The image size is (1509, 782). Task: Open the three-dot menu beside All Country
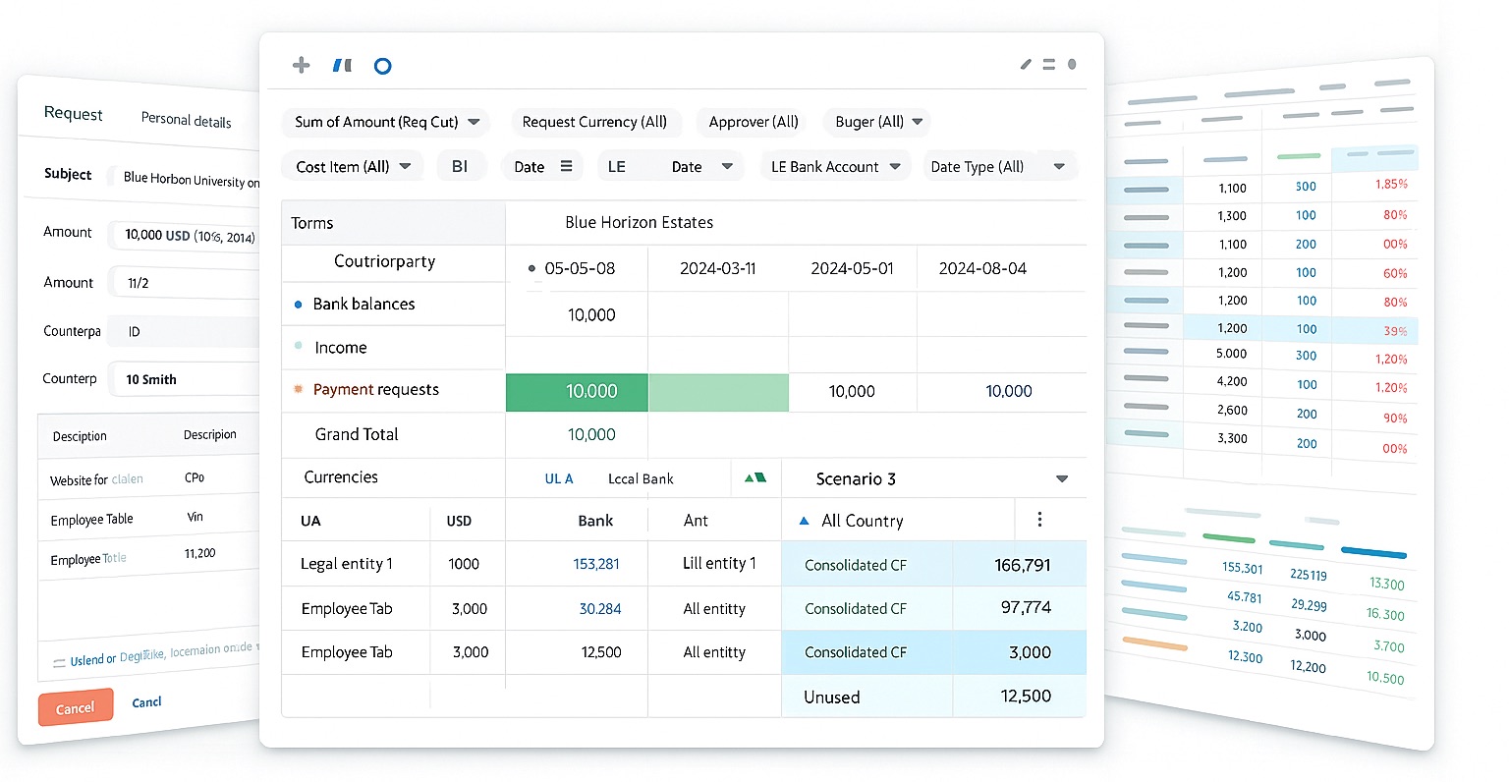[x=1039, y=520]
